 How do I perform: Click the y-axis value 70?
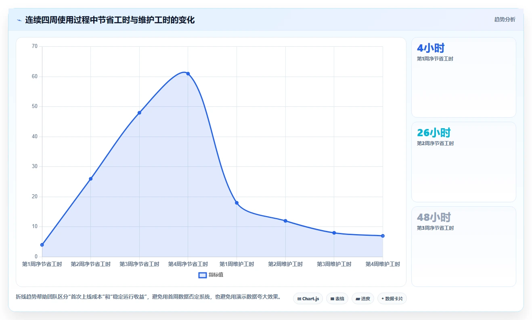point(35,46)
